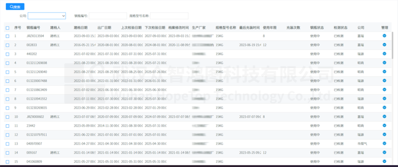The image size is (398, 167).
Task: Open manage menu icon for row 013220007488
Action: coord(384,81)
